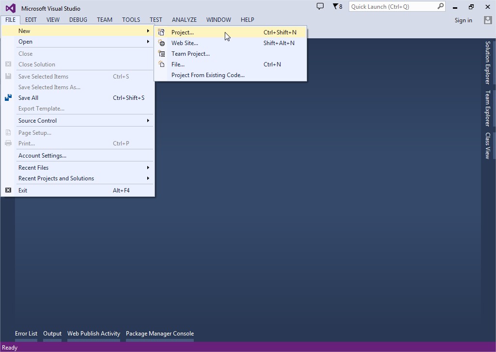Click the Exit menu X icon
This screenshot has height=352, width=496.
coord(8,190)
